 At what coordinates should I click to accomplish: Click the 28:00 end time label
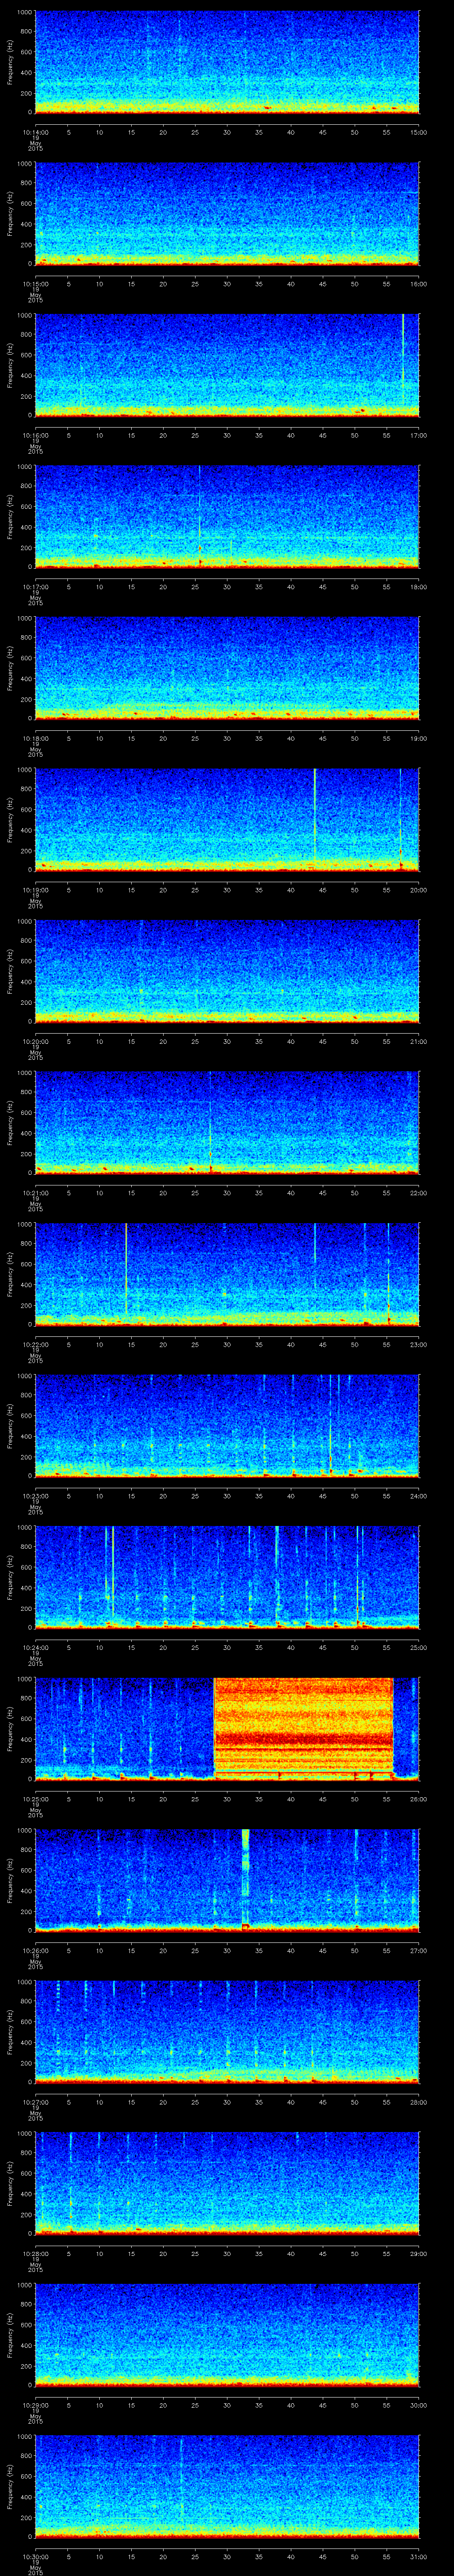point(419,2102)
